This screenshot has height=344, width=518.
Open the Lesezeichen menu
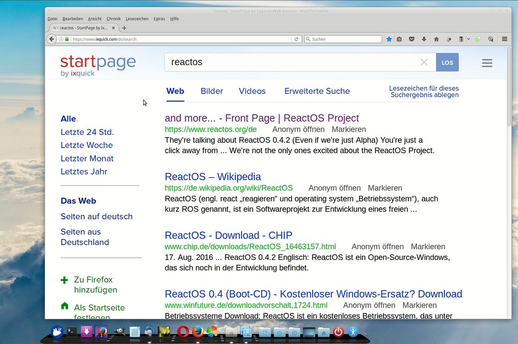pyautogui.click(x=137, y=19)
